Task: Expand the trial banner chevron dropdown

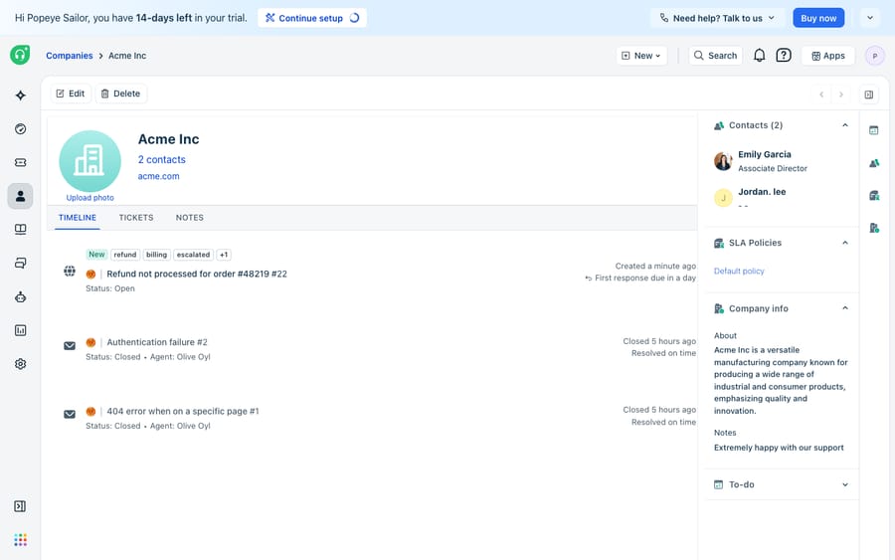Action: pos(870,18)
